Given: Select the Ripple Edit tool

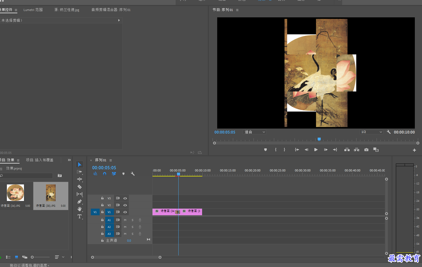Looking at the screenshot, I should pyautogui.click(x=80, y=179).
